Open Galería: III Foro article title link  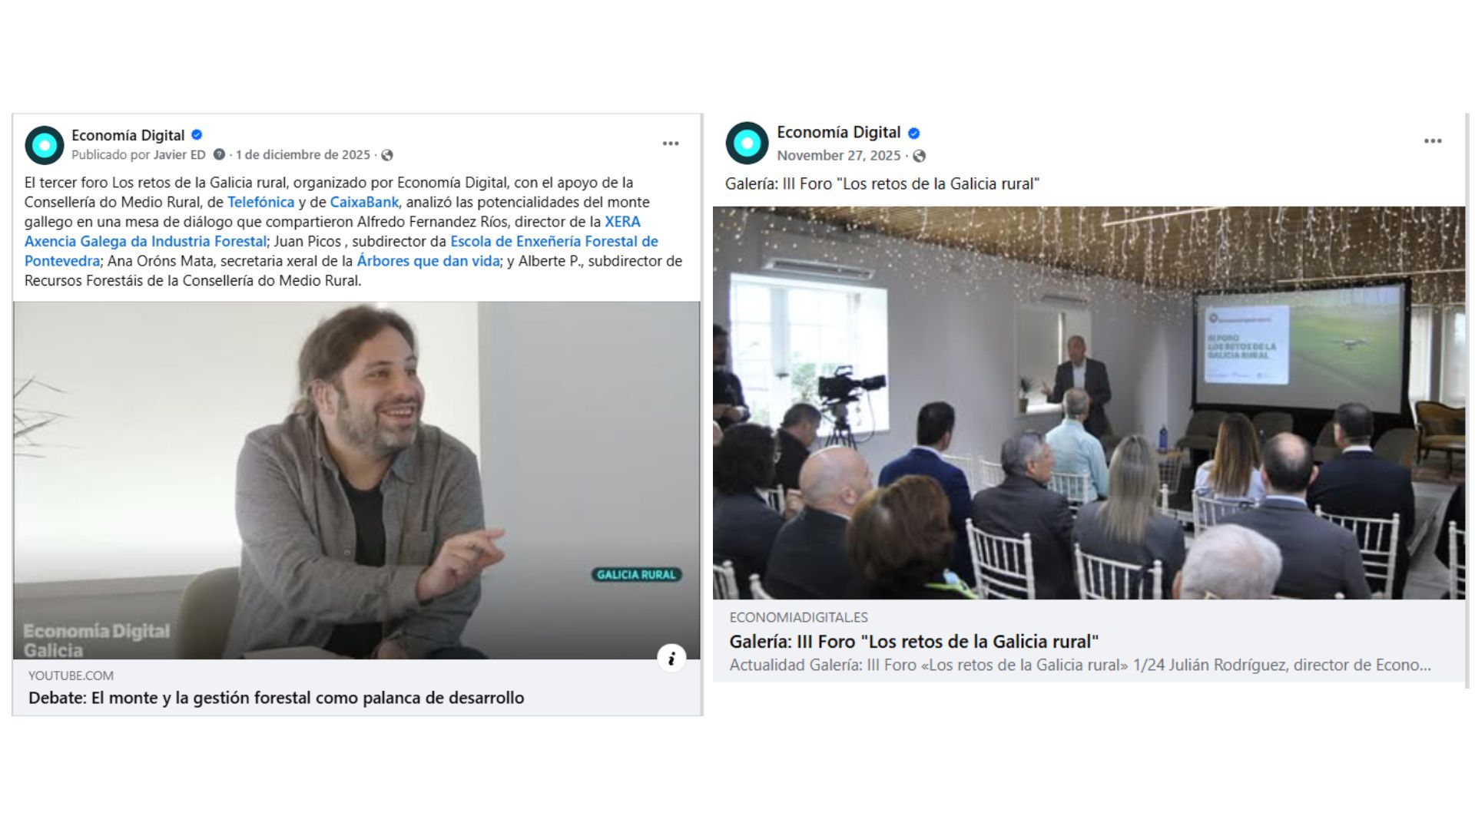click(914, 642)
